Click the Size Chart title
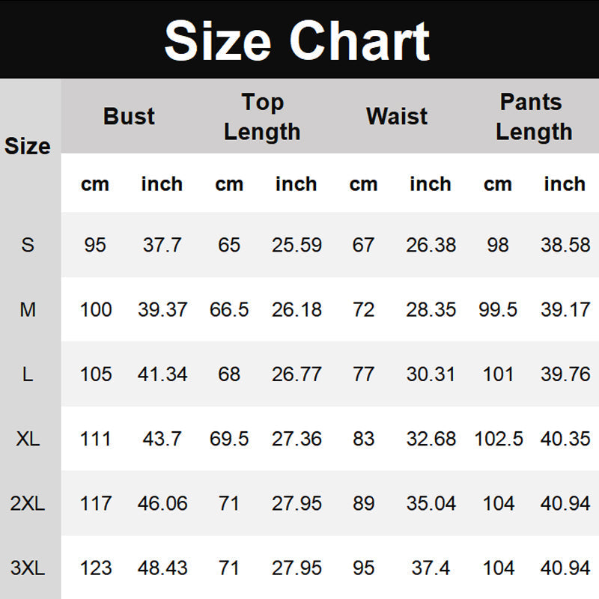 click(x=297, y=40)
